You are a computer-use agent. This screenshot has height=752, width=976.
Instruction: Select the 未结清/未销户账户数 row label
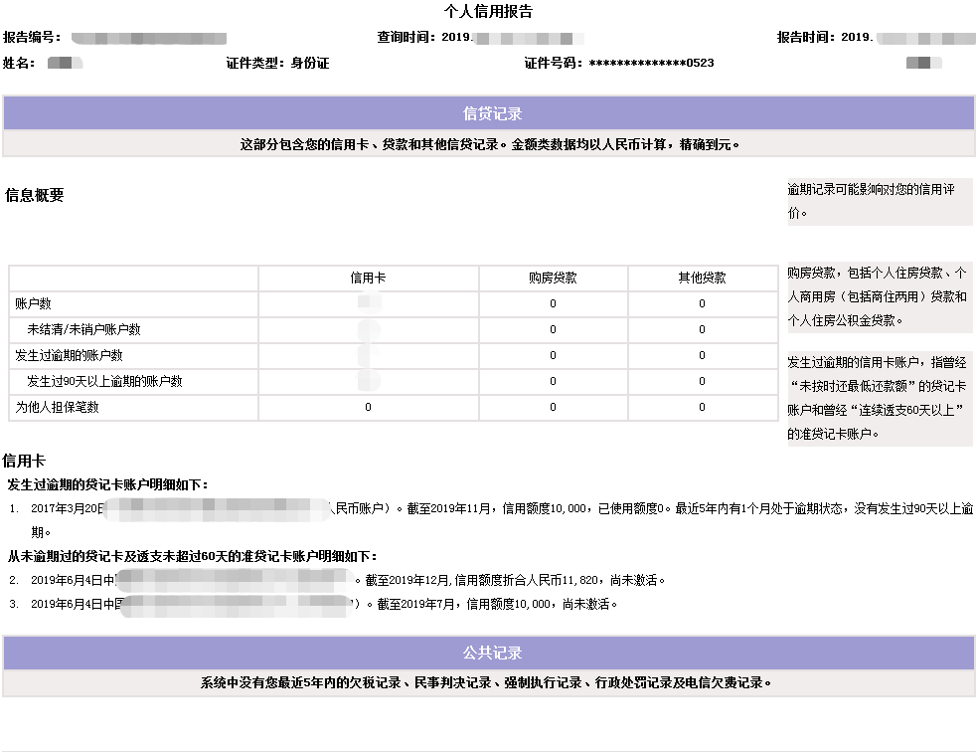tap(83, 329)
